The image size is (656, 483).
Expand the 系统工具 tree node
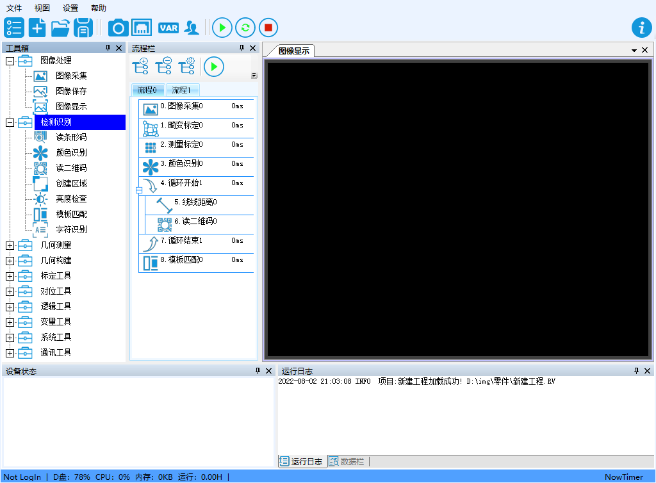pos(10,338)
